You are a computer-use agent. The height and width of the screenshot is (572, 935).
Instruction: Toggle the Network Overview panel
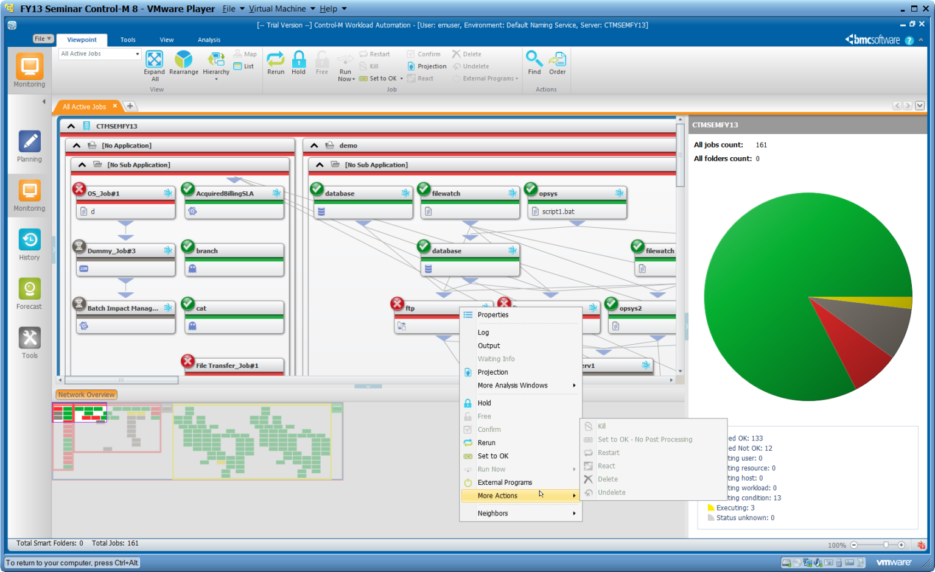85,394
